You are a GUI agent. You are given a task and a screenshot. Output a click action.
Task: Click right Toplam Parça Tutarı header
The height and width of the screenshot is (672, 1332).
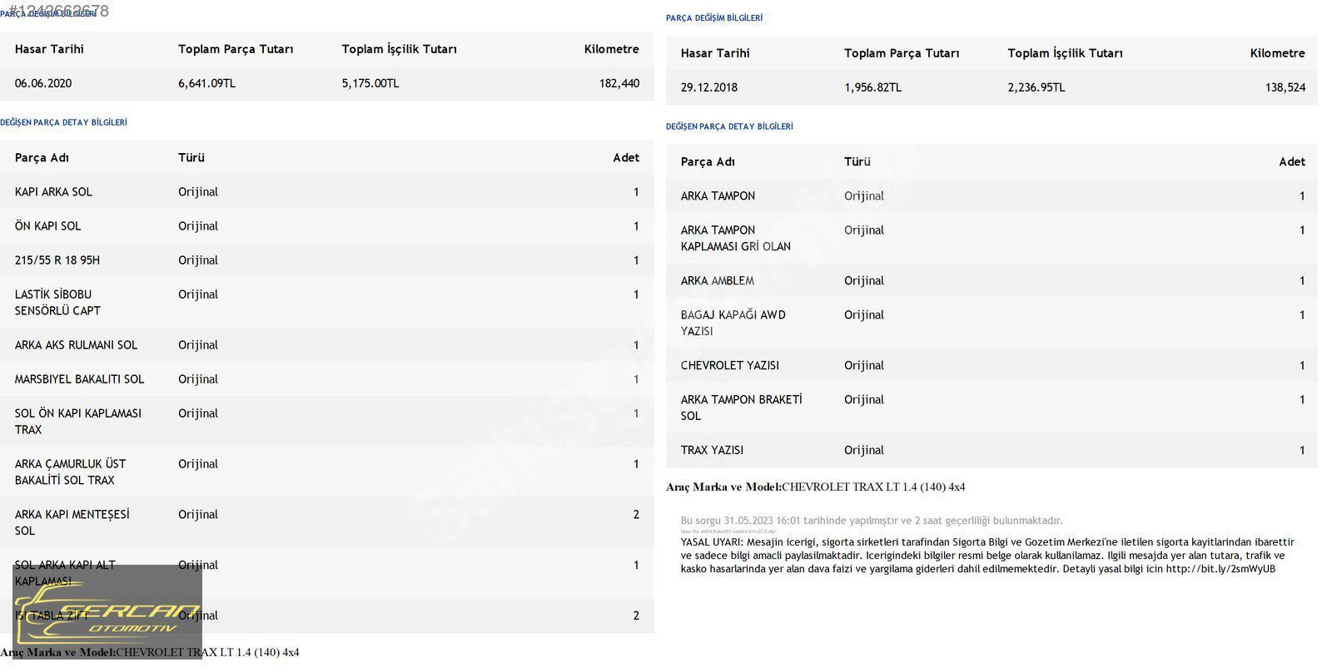pyautogui.click(x=902, y=53)
